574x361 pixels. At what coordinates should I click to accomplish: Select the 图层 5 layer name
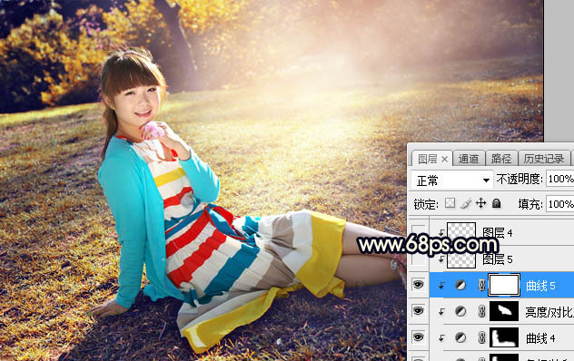click(x=497, y=259)
